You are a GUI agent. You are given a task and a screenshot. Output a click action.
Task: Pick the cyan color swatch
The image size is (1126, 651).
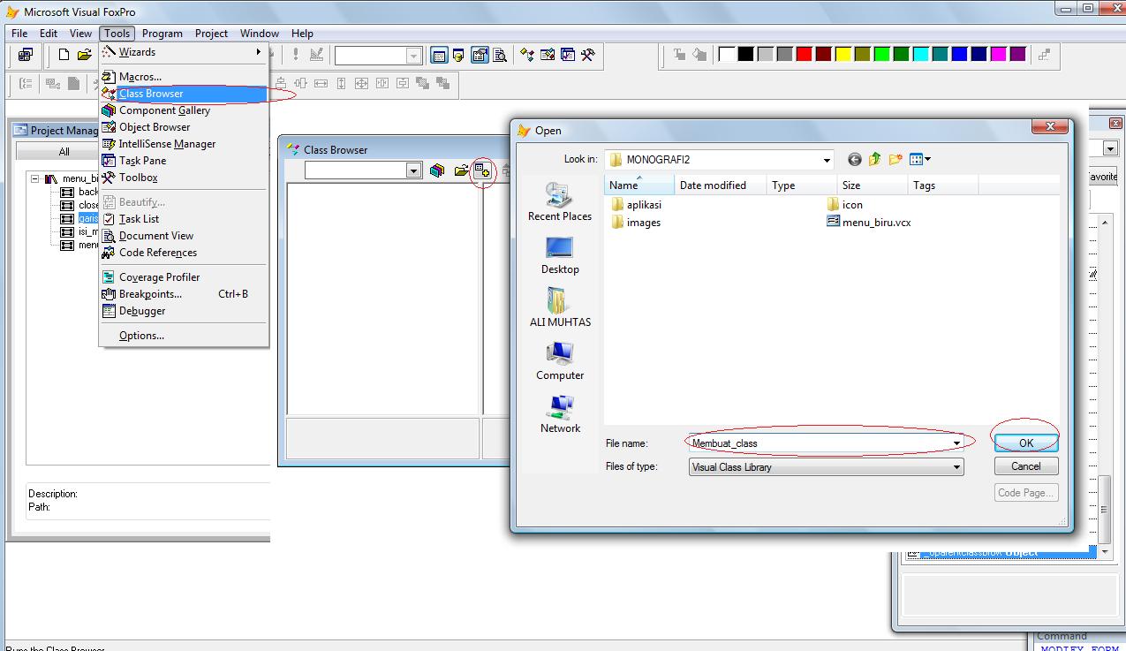point(920,55)
